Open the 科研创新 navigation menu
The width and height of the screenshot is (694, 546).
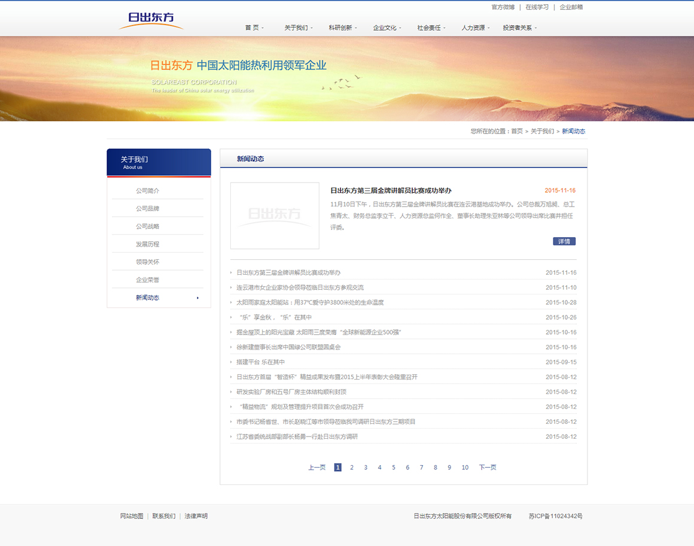[x=343, y=28]
